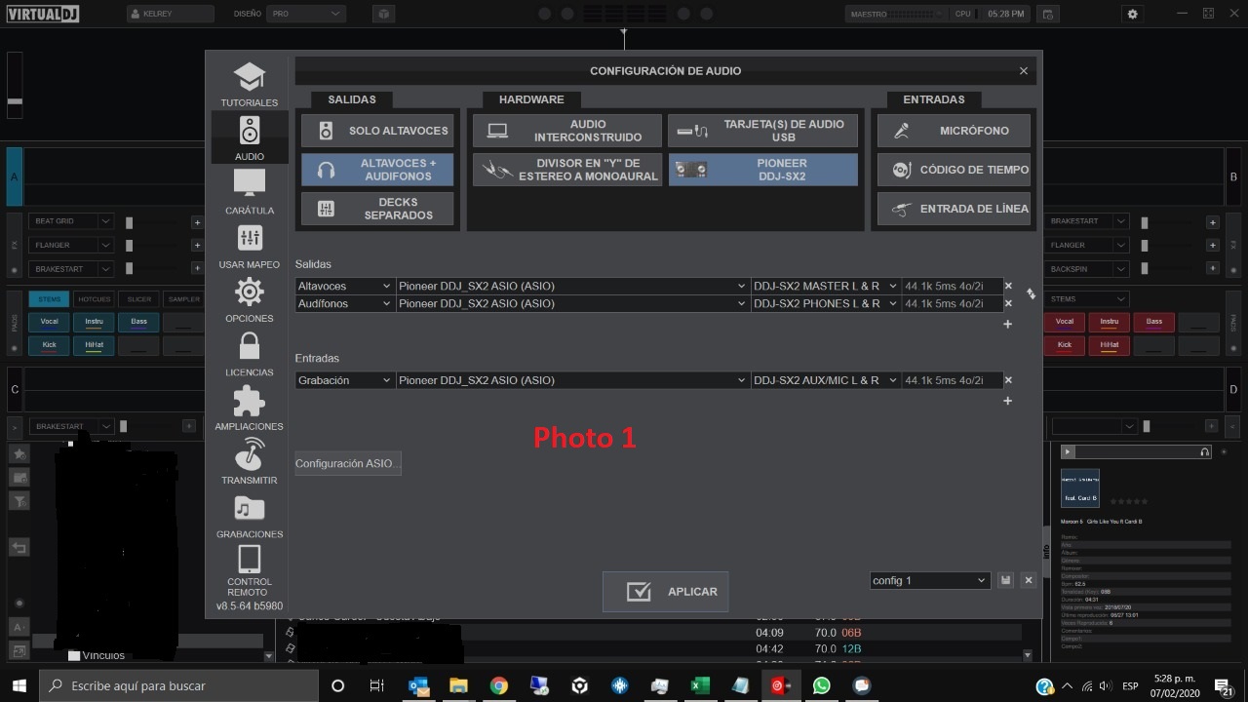Switch left deck pads to Stems
This screenshot has height=702, width=1248.
pyautogui.click(x=49, y=299)
